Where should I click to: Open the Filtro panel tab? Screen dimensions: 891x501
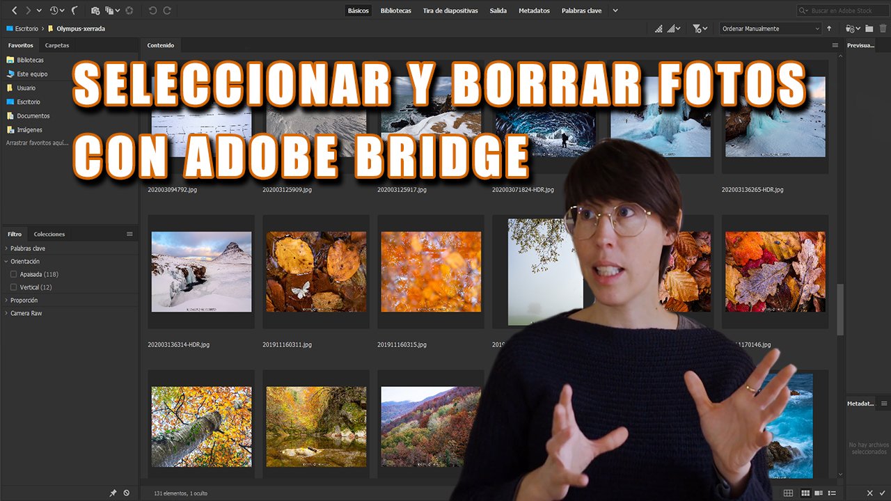tap(15, 234)
